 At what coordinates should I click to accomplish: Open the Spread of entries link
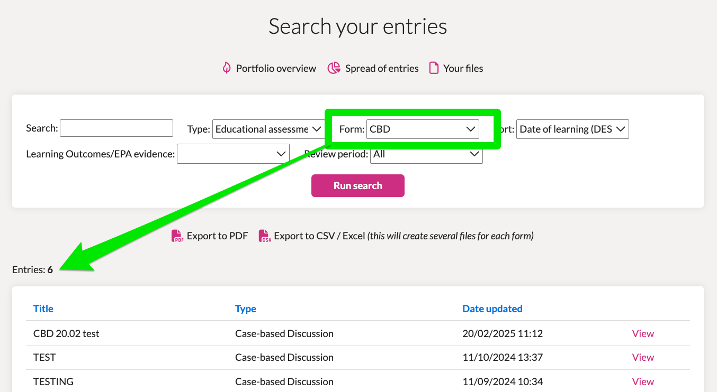(x=382, y=68)
